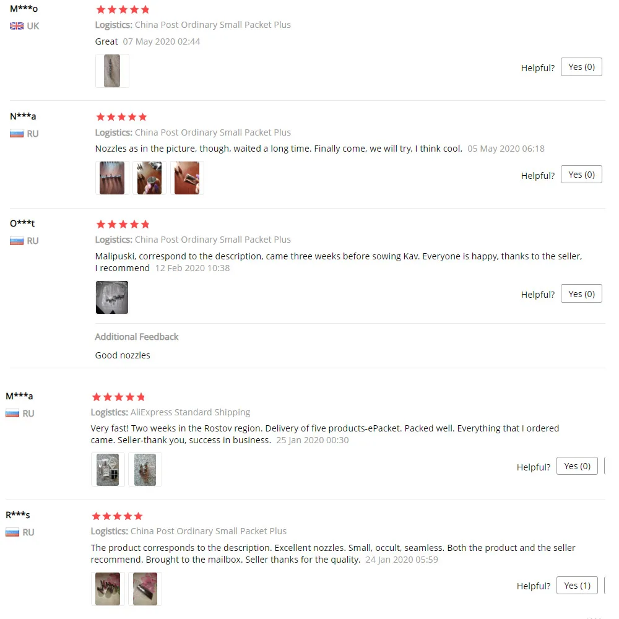Open first photo in R***s's review
619x619 pixels.
(108, 589)
